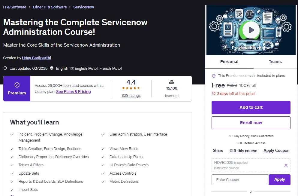Click the Apply Coupon link

point(276,151)
